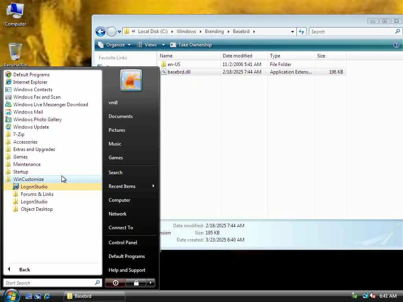Click Show Desktop in Quick Launch
Viewport: 403px width, 302px height.
pyautogui.click(x=28, y=296)
